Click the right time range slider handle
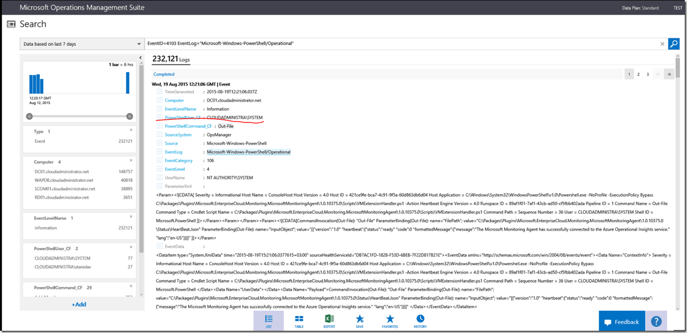This screenshot has width=687, height=333. point(129,116)
